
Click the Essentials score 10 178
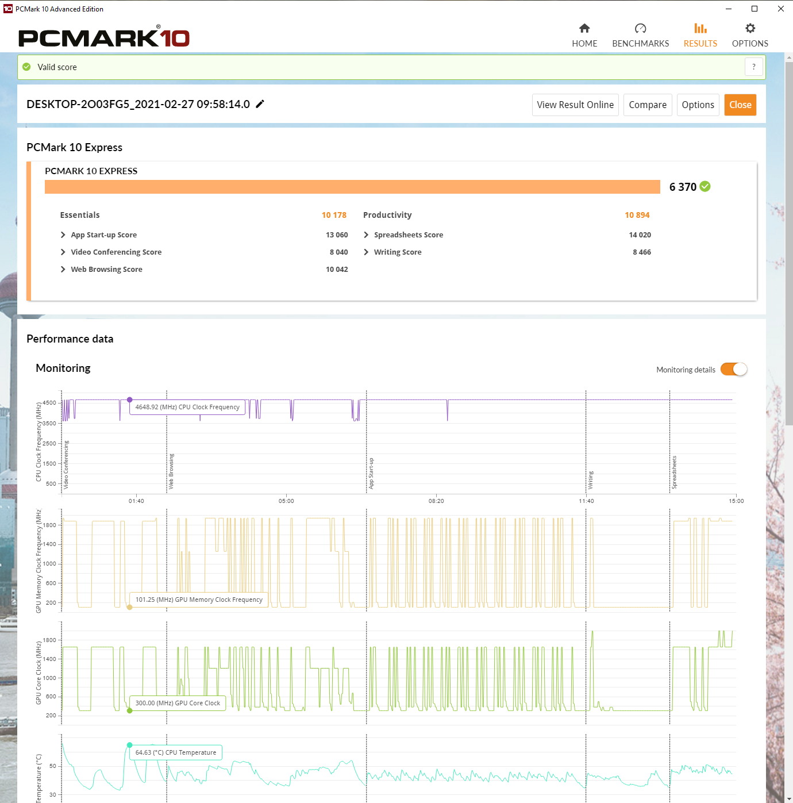tap(334, 215)
